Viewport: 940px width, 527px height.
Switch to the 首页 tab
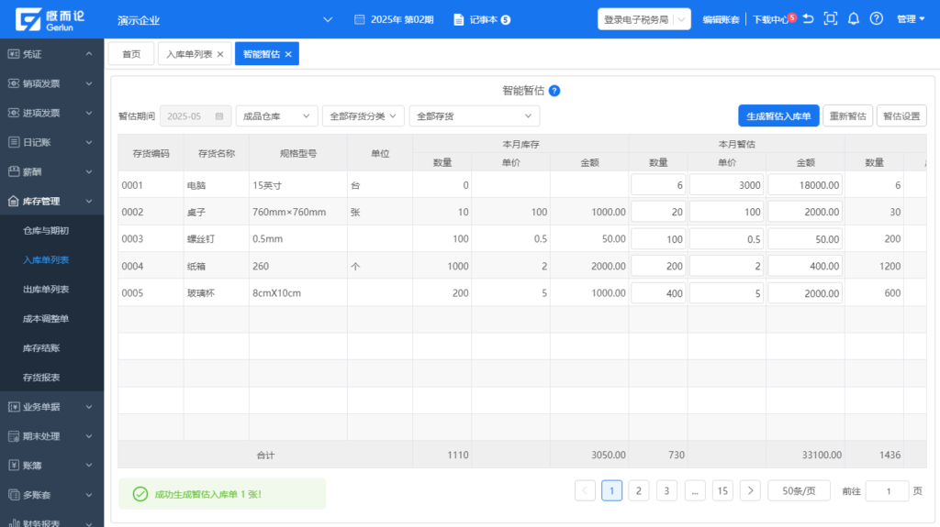pos(131,55)
